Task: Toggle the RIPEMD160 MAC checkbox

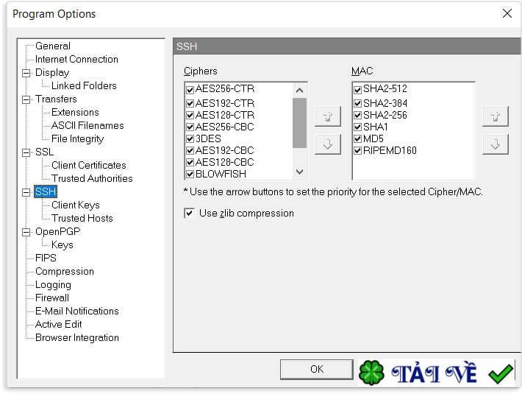Action: [x=358, y=151]
